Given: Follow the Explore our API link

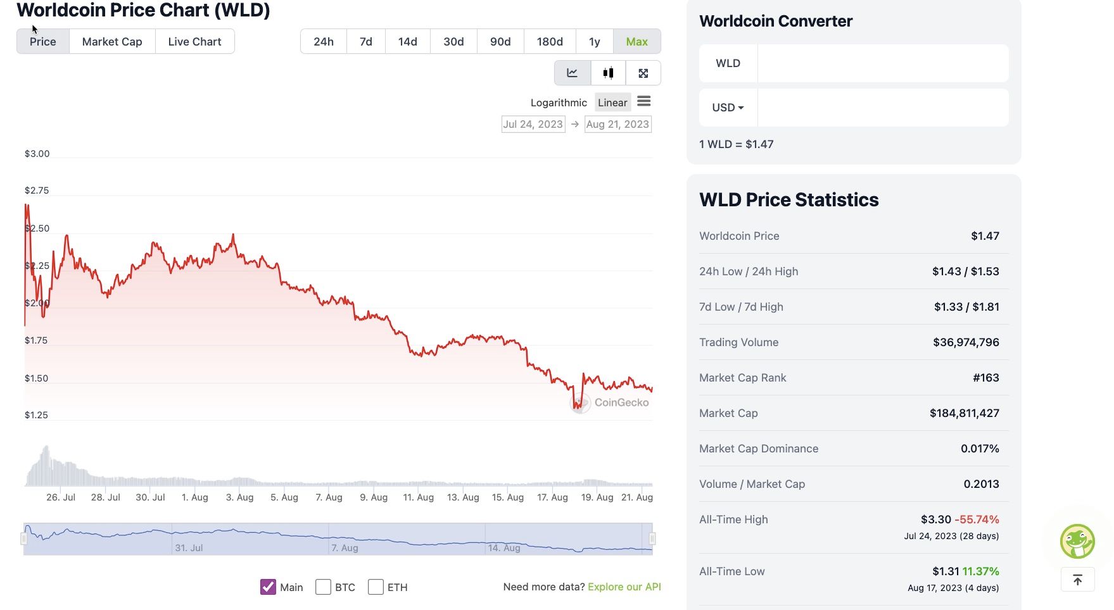Looking at the screenshot, I should pyautogui.click(x=624, y=587).
